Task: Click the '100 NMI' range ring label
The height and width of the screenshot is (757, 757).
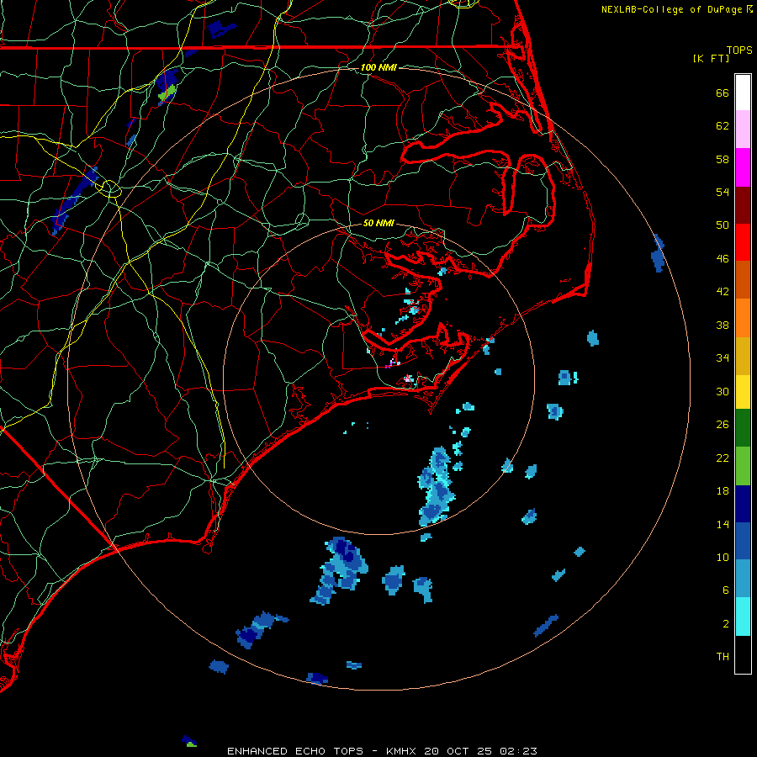Action: pos(378,67)
